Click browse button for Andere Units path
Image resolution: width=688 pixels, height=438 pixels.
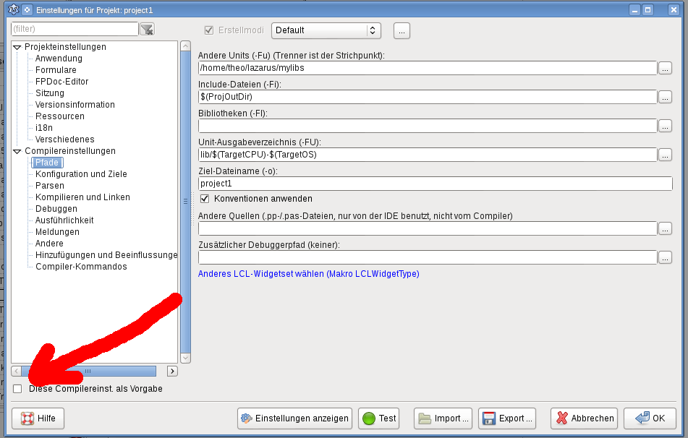point(665,68)
